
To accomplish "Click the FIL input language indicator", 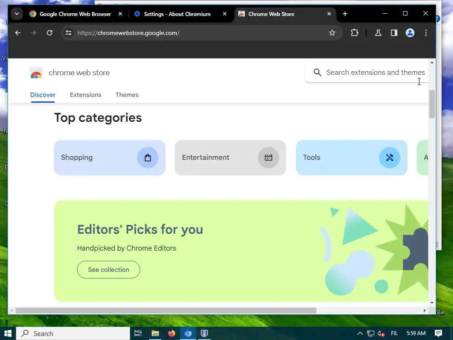I will [x=394, y=334].
